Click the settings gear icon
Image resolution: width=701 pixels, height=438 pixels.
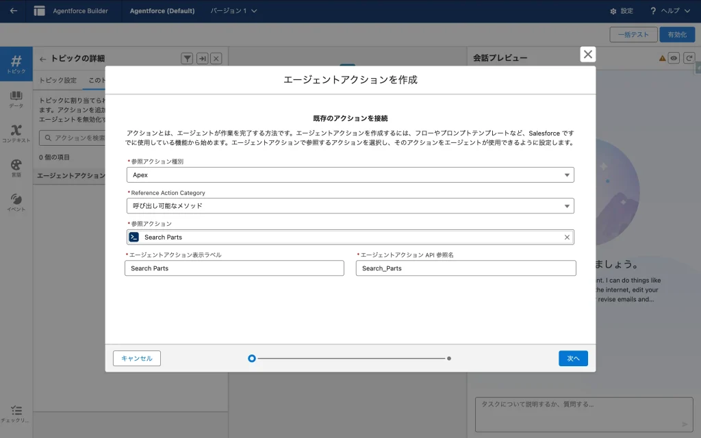[613, 11]
